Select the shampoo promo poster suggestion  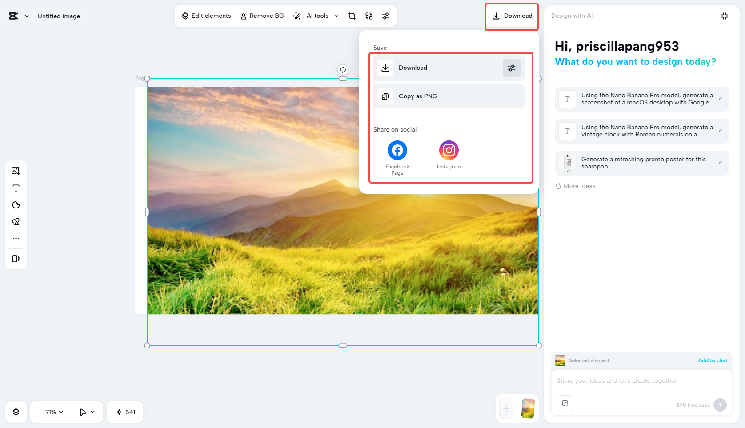pyautogui.click(x=641, y=163)
